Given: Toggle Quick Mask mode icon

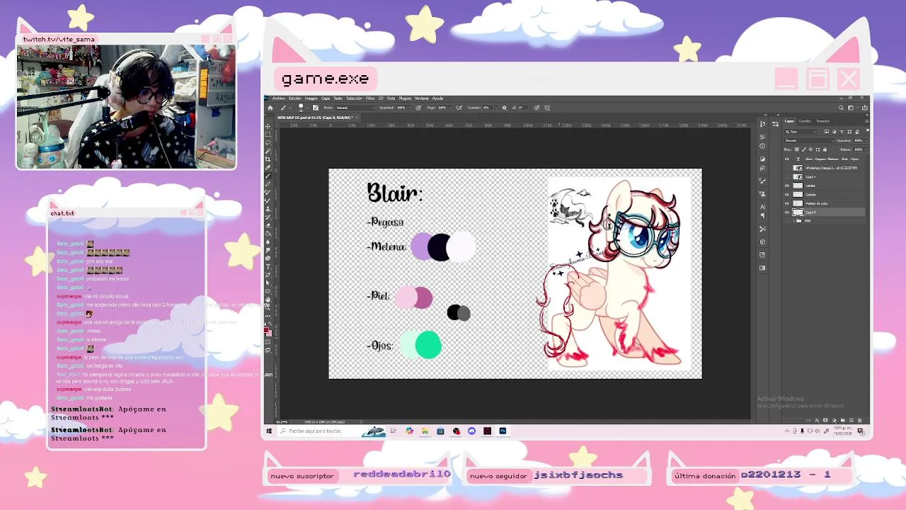Looking at the screenshot, I should pyautogui.click(x=268, y=341).
